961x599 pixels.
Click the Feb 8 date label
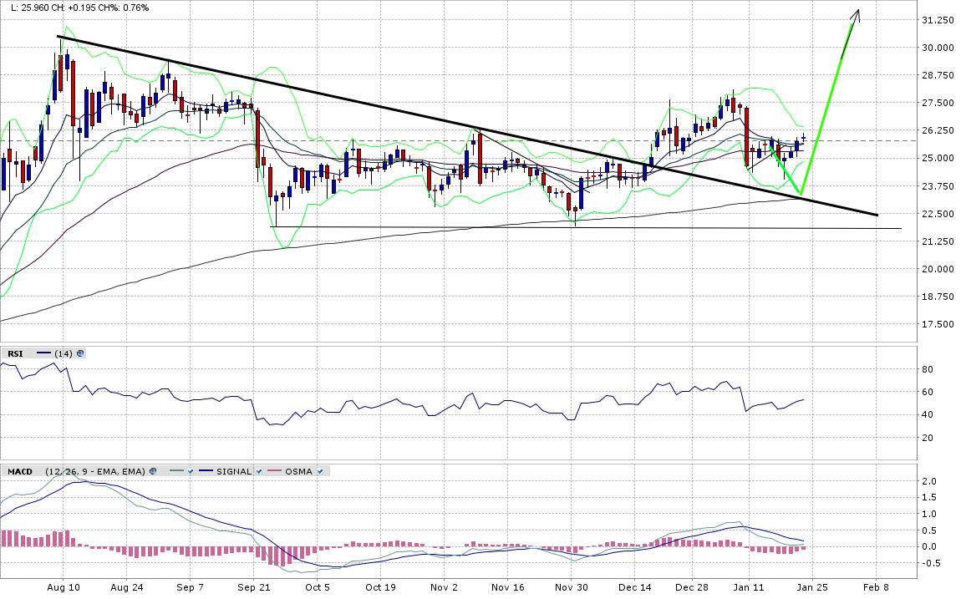point(876,587)
